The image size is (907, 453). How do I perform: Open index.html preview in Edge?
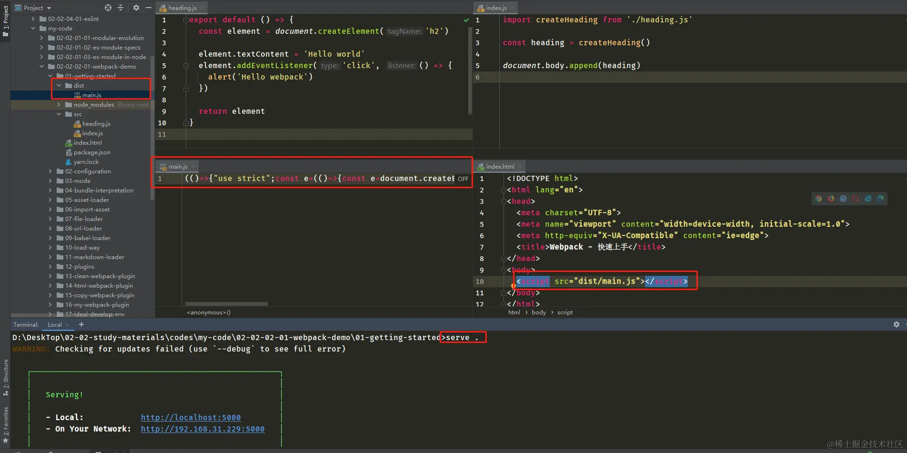pyautogui.click(x=880, y=199)
